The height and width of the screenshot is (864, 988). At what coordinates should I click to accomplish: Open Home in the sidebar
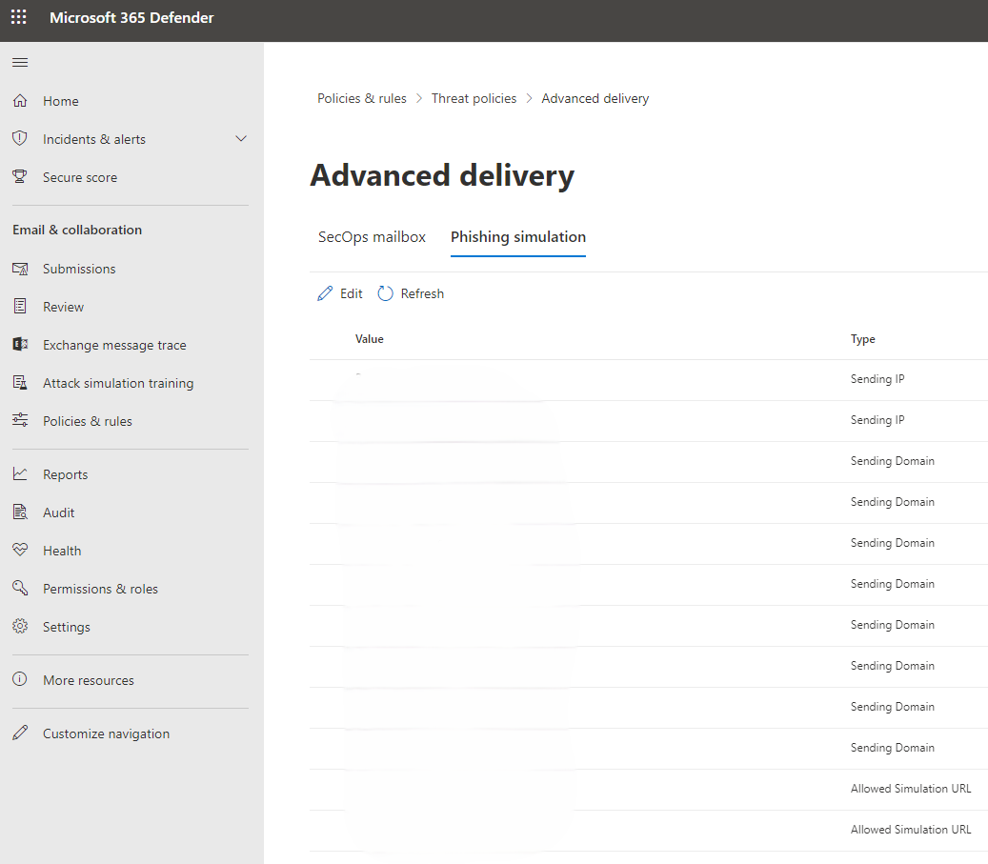(x=60, y=101)
